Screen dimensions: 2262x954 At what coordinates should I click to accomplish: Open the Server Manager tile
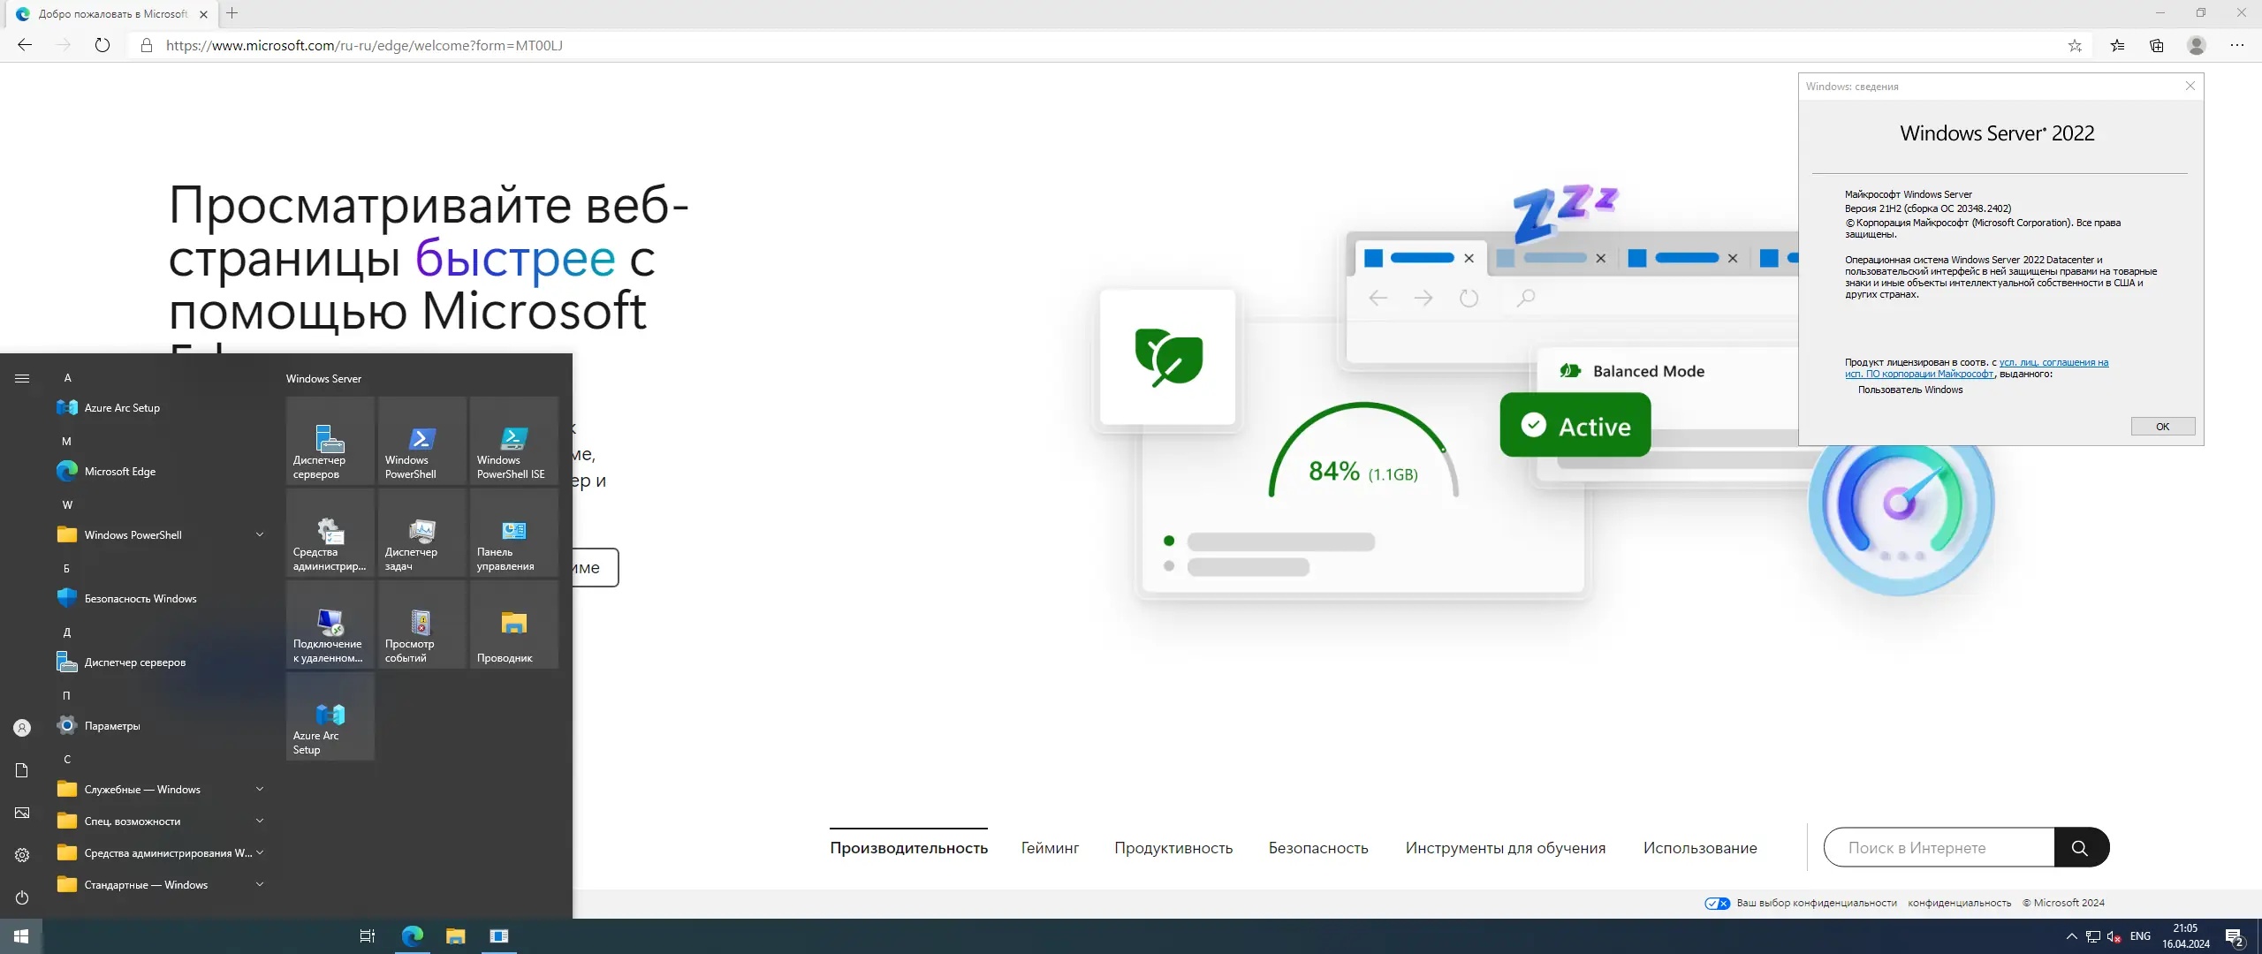click(x=330, y=440)
